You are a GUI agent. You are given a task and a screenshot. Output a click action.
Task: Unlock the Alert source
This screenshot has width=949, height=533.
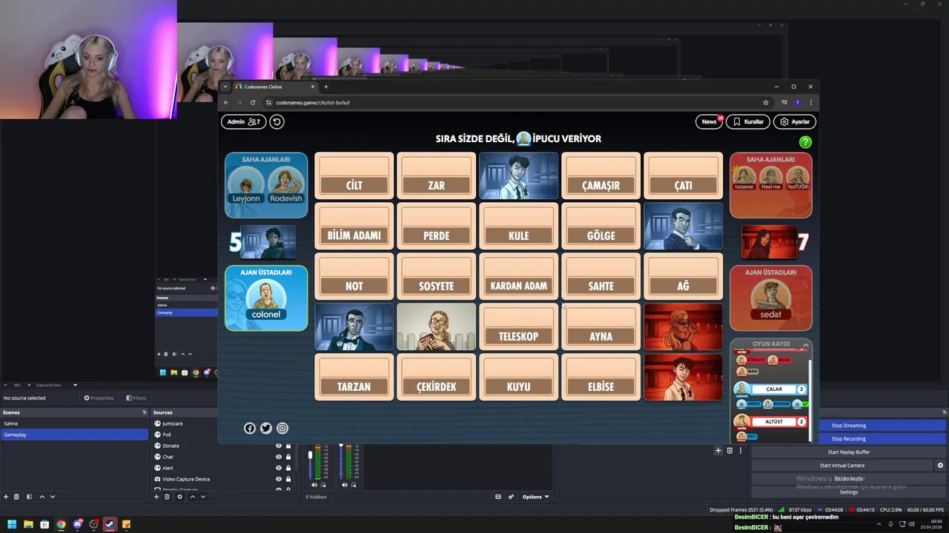coord(288,468)
